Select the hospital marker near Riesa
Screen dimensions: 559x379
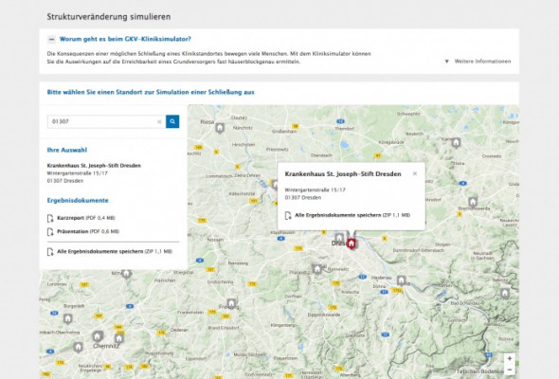tap(220, 128)
